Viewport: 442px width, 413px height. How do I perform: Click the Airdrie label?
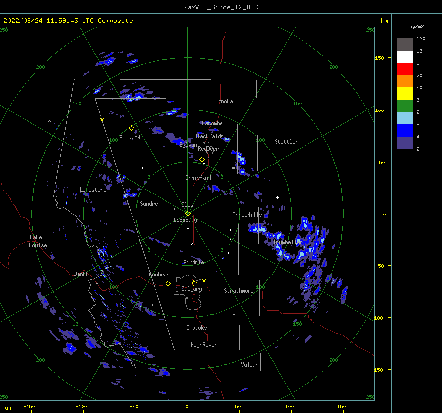tap(193, 262)
